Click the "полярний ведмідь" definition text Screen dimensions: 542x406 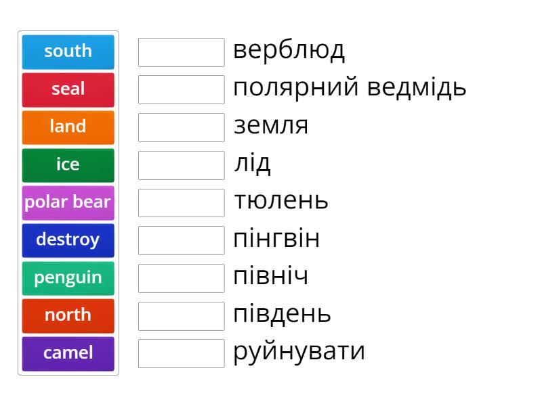[x=350, y=88]
